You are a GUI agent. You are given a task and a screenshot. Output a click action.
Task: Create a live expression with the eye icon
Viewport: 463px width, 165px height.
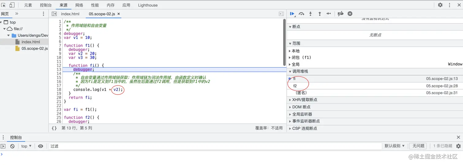[x=40, y=146]
